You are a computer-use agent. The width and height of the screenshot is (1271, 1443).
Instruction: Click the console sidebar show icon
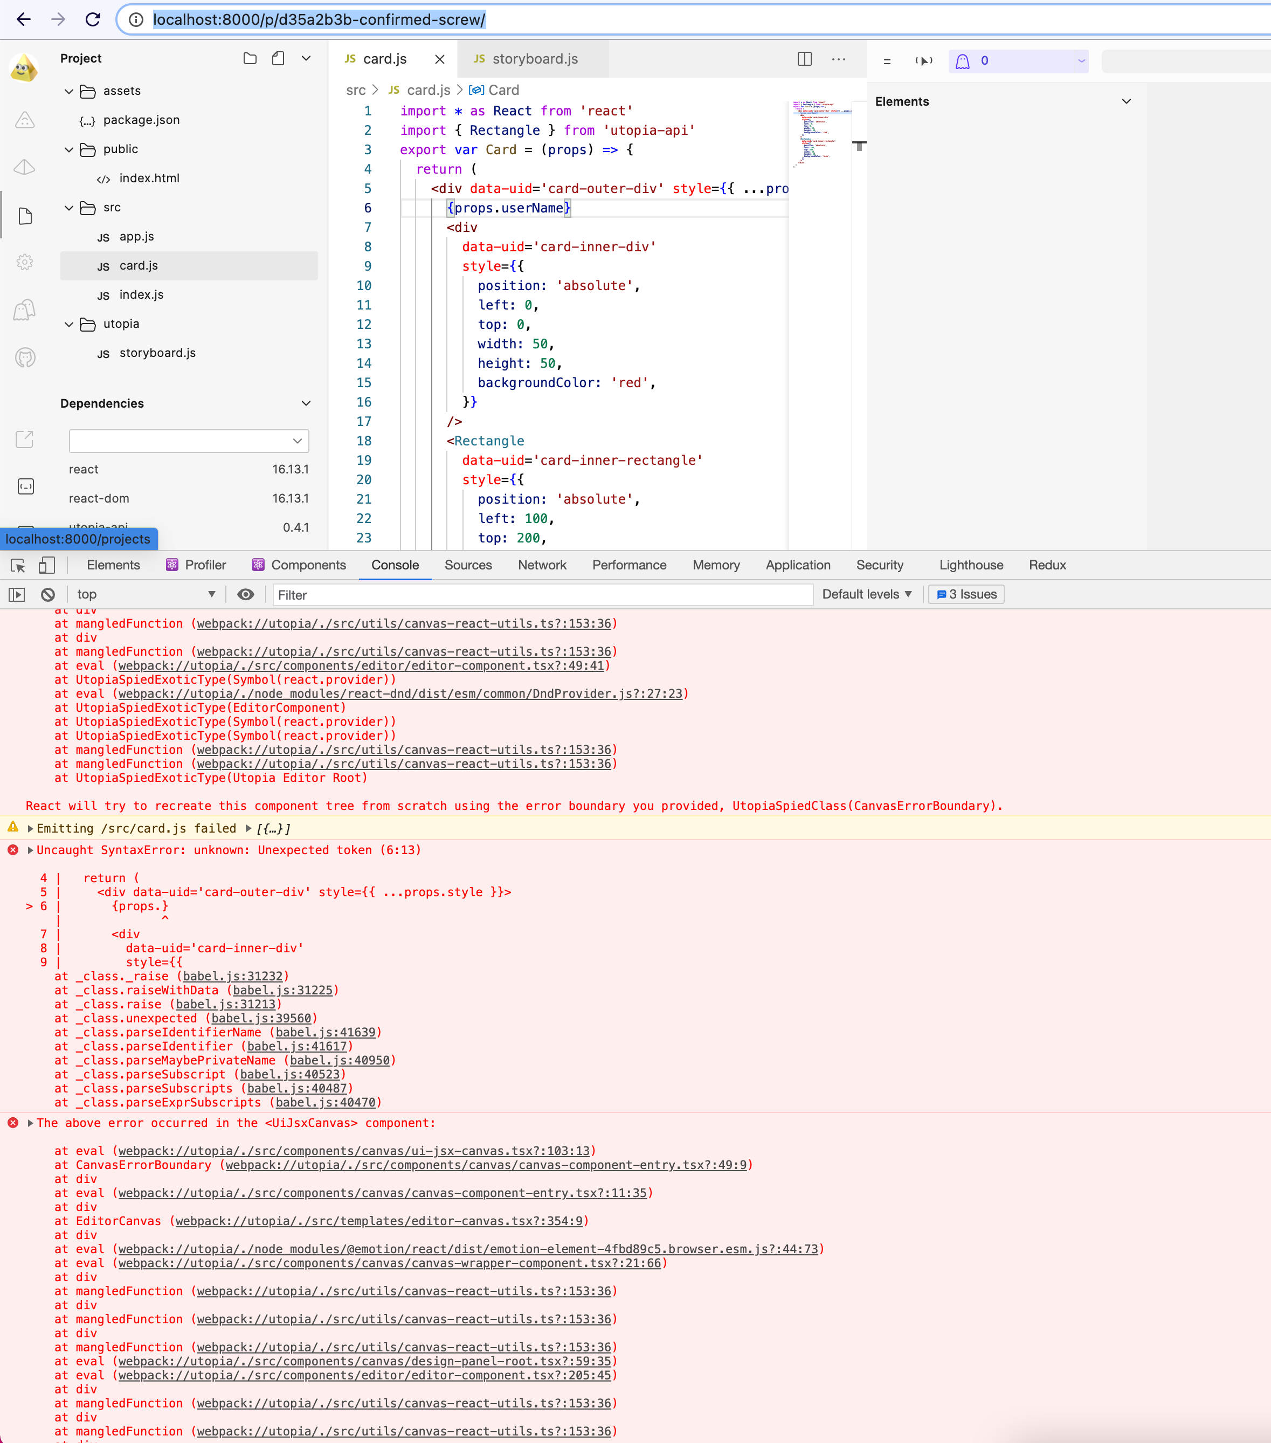tap(17, 595)
